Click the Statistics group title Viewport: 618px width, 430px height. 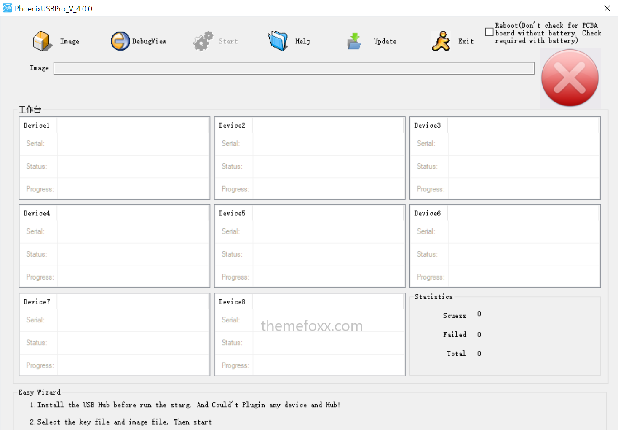(433, 297)
